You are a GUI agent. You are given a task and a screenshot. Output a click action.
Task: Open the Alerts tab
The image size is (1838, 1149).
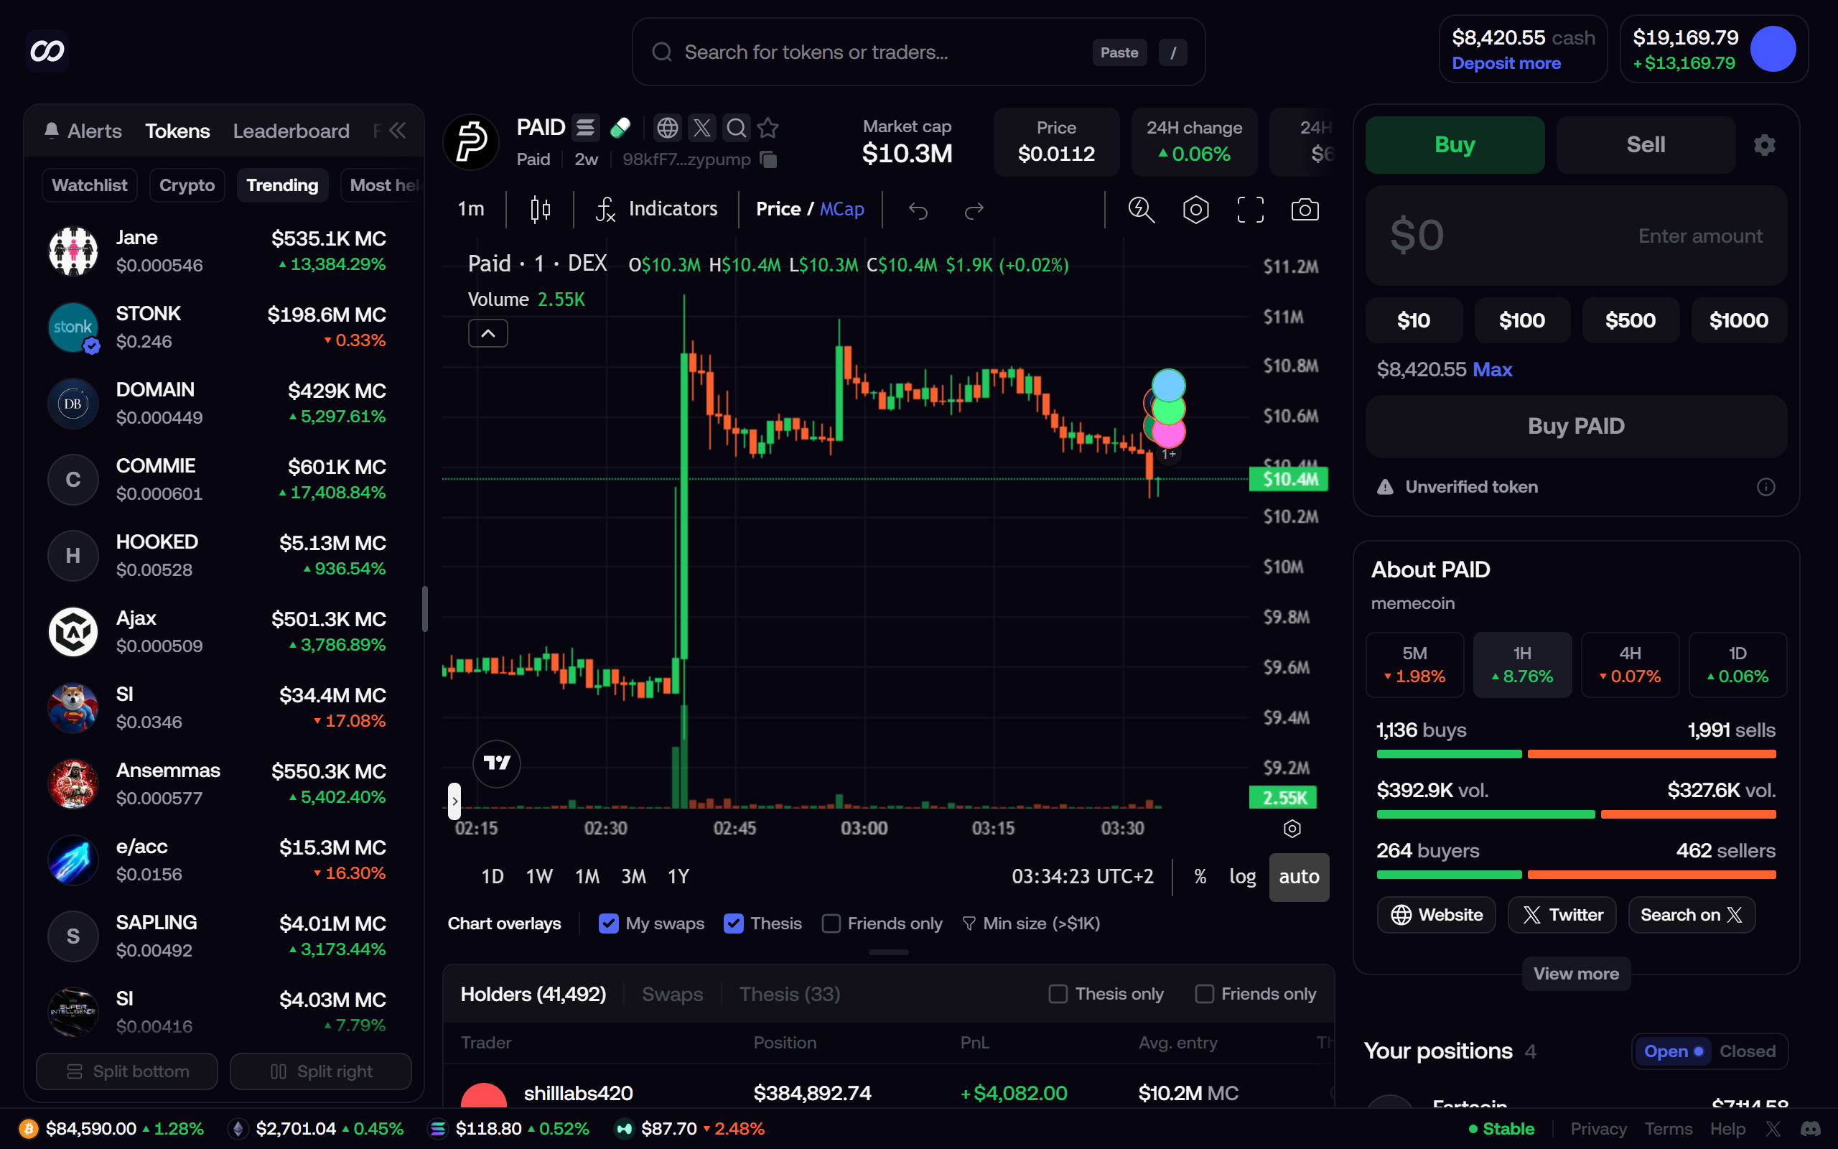coord(83,131)
